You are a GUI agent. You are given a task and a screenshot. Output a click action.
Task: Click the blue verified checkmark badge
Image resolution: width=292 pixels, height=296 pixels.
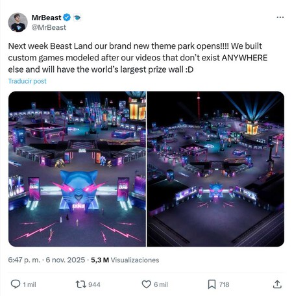point(67,18)
